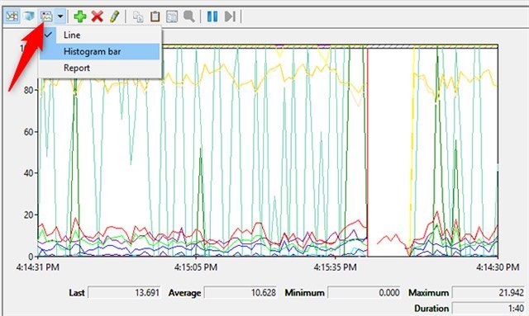Click the 4:15:35 PM time axis label
Image resolution: width=529 pixels, height=316 pixels.
click(x=335, y=267)
